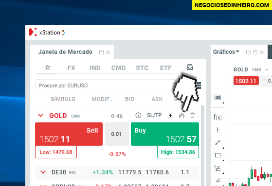This screenshot has width=272, height=186.
Task: Select the Fibonacci retracement tool
Action: (218, 168)
